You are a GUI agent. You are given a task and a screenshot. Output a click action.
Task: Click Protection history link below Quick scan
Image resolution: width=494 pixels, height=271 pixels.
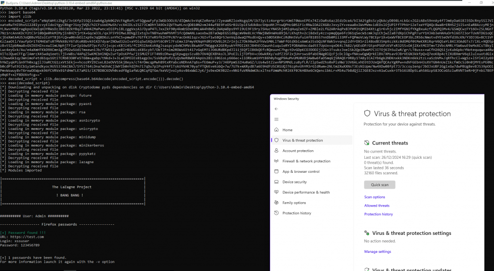click(x=378, y=214)
